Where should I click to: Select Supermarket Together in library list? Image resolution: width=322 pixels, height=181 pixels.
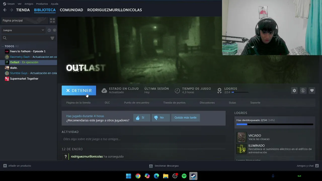[24, 79]
